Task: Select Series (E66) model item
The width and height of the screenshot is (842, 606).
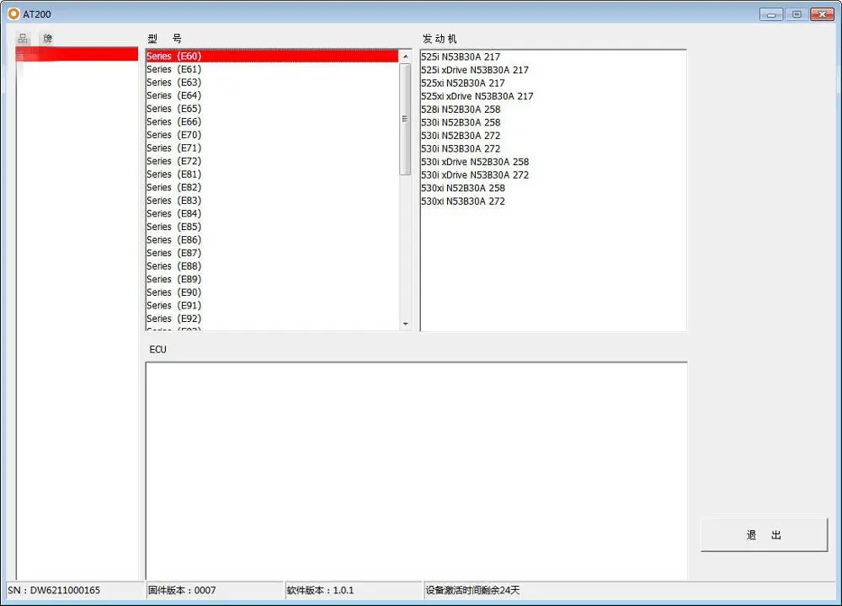Action: coord(173,121)
